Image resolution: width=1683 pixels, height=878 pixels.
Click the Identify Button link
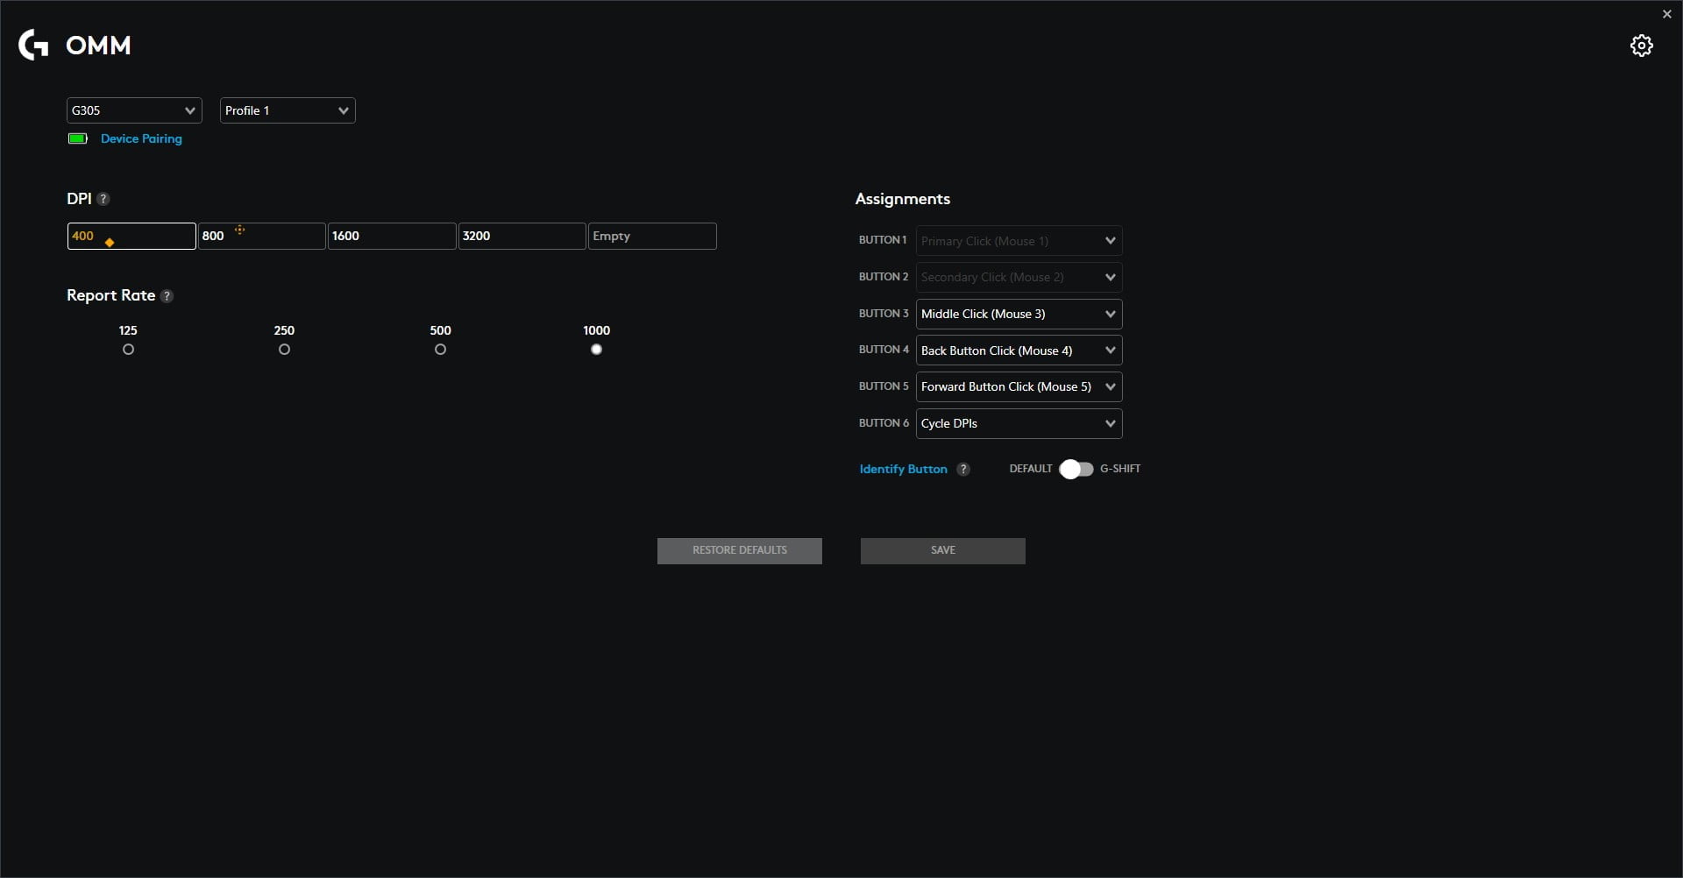click(x=903, y=469)
